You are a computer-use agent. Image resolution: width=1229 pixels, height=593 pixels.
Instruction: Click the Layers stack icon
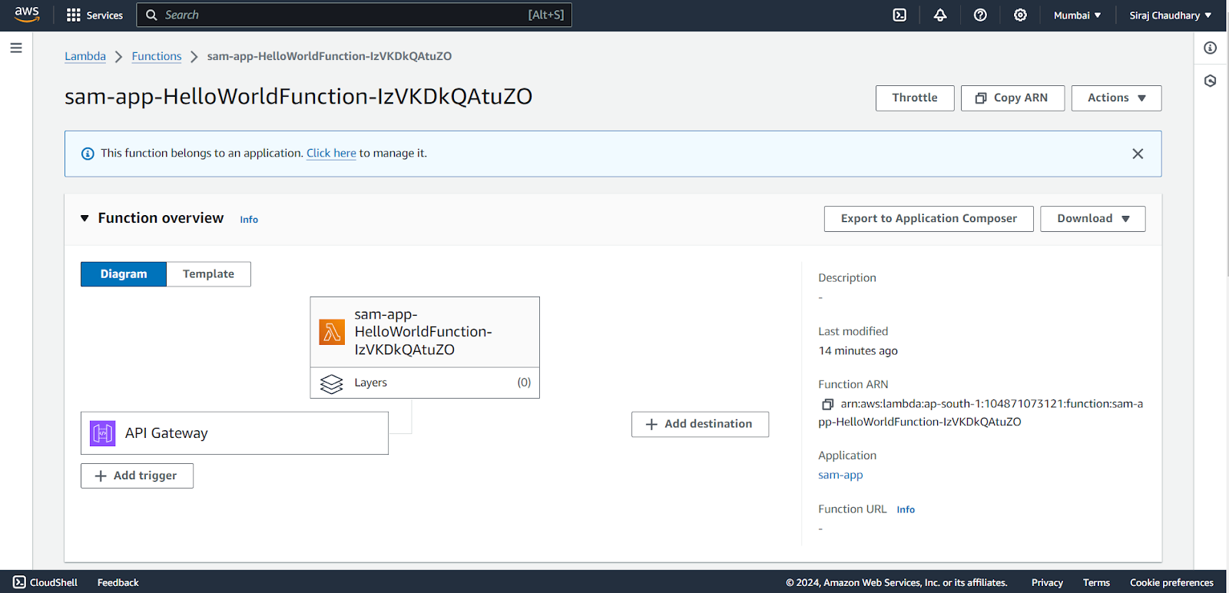[x=332, y=383]
